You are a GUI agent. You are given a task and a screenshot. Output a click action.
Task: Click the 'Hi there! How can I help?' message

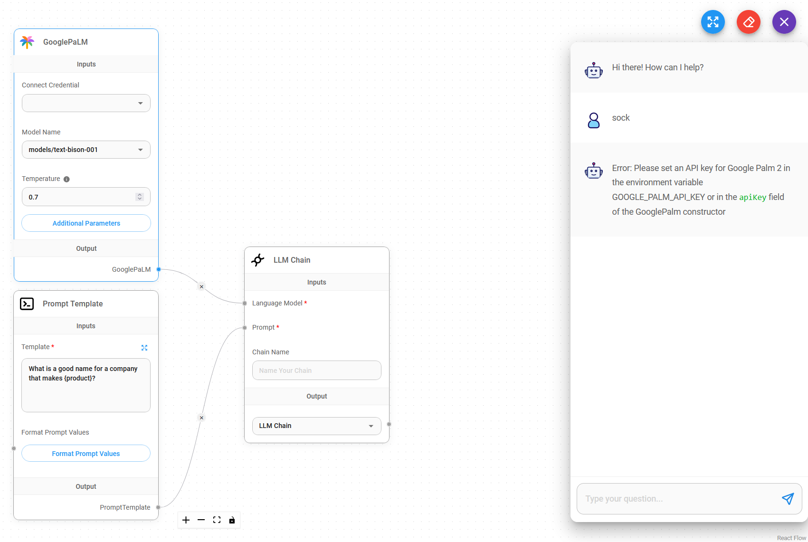658,67
